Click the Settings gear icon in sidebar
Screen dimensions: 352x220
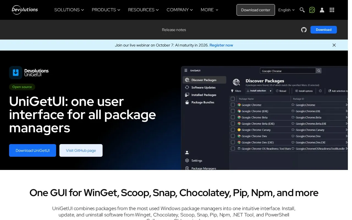[187, 160]
